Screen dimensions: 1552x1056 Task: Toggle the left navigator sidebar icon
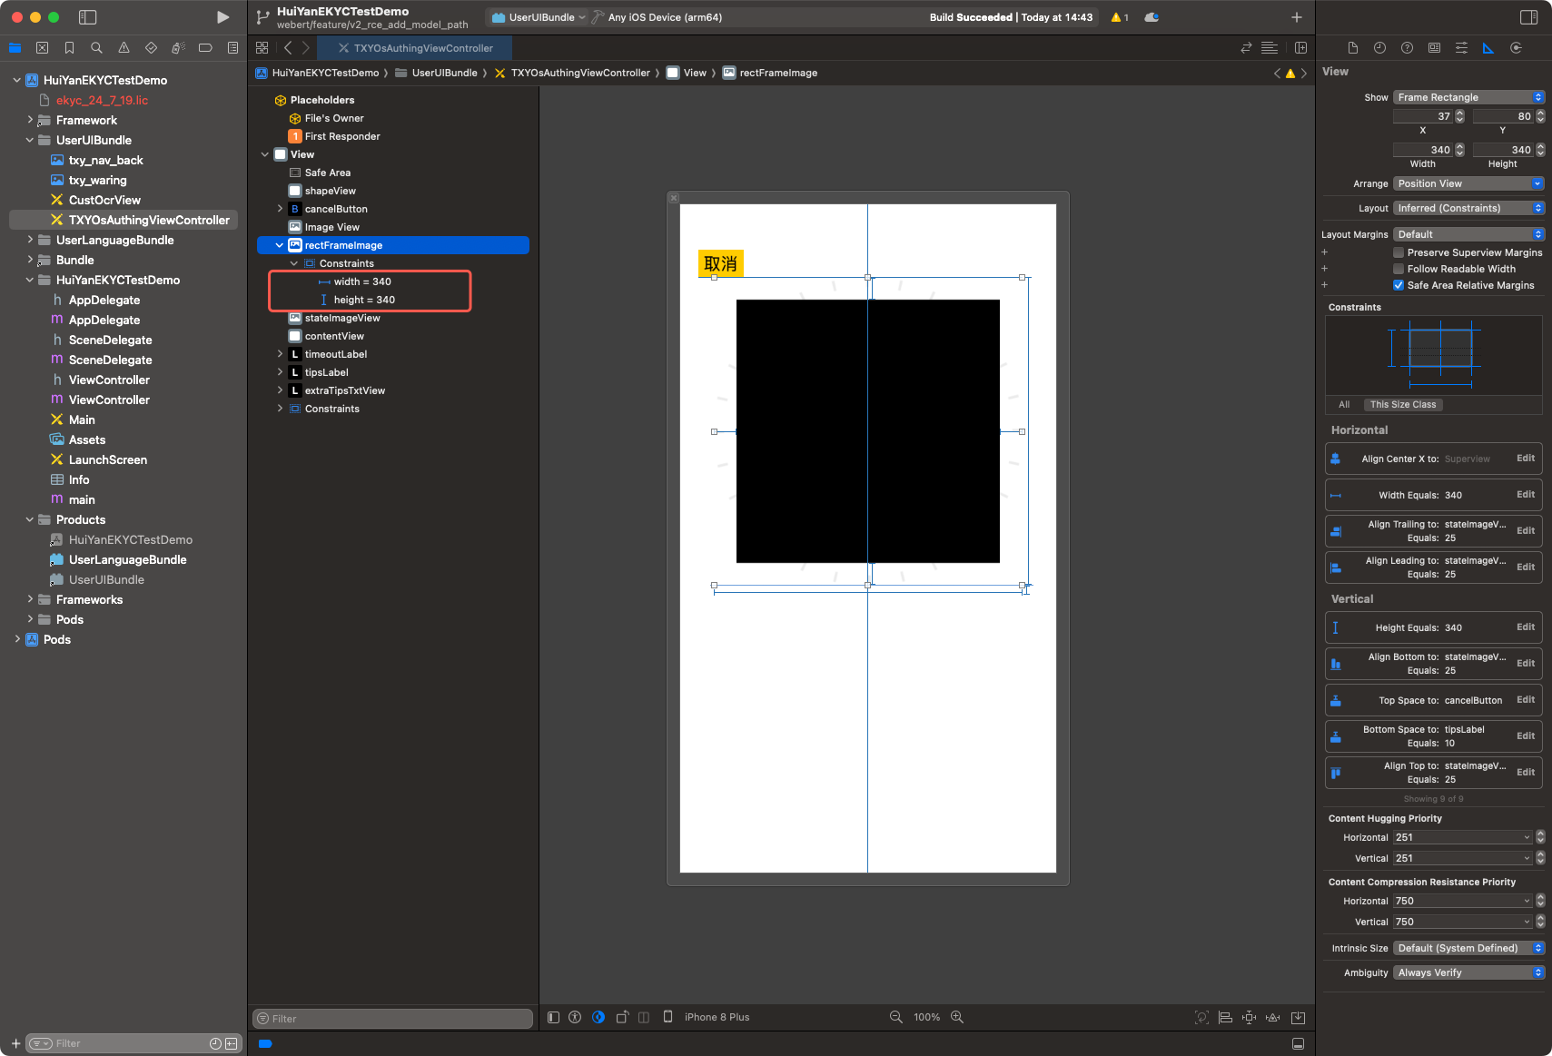(x=88, y=17)
